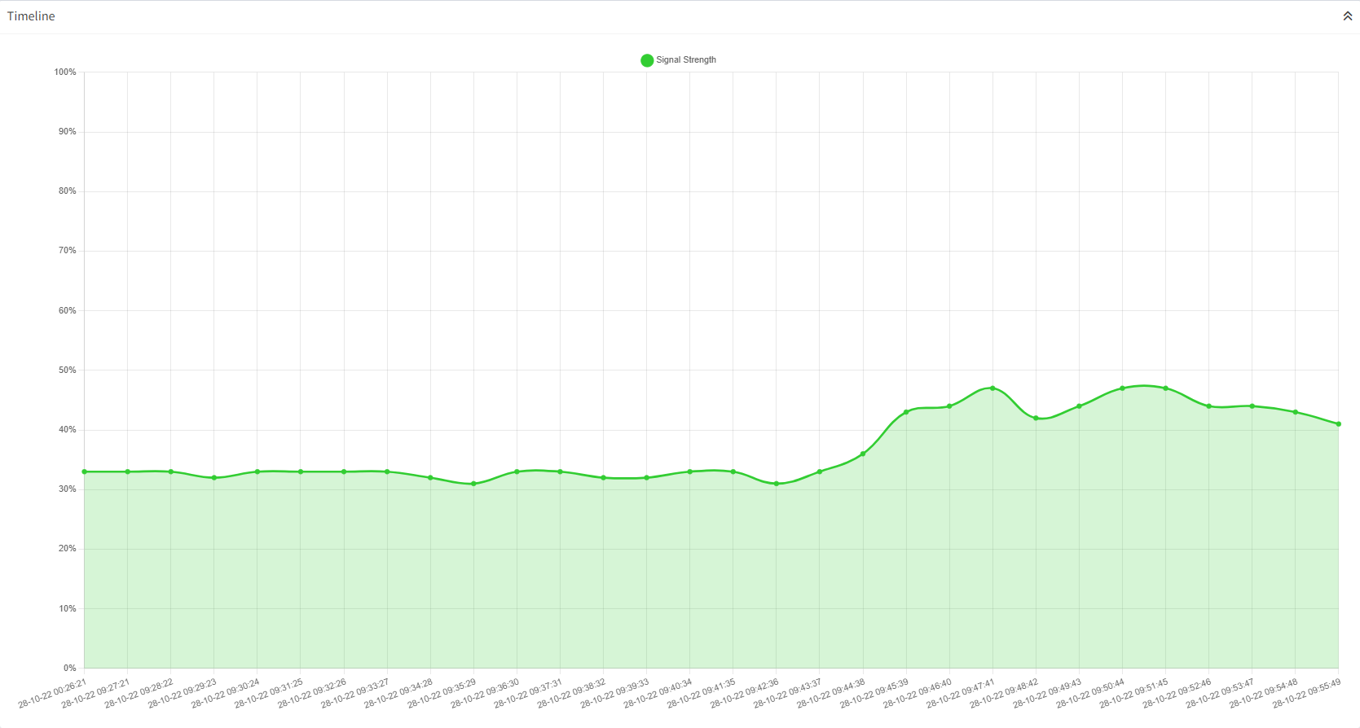
Task: Select the first data point at 00:26:21
Action: click(85, 471)
